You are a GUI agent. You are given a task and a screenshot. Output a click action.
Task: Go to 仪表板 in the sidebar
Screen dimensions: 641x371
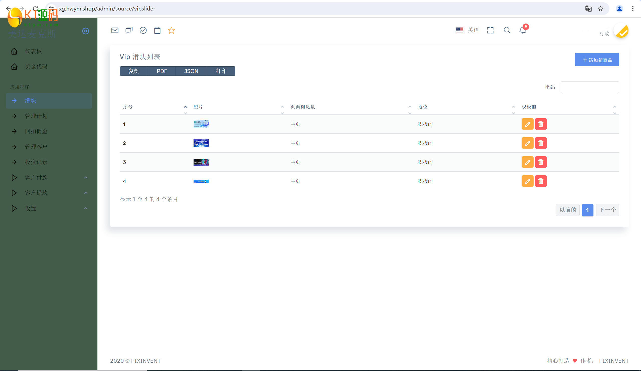click(x=33, y=51)
